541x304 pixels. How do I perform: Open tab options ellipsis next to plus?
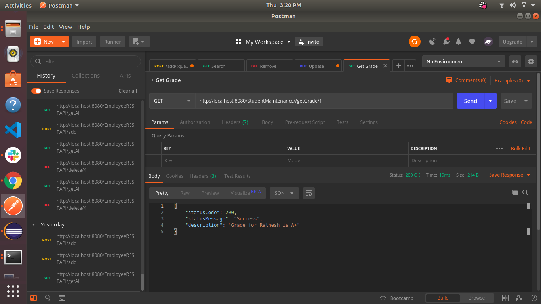pos(410,66)
